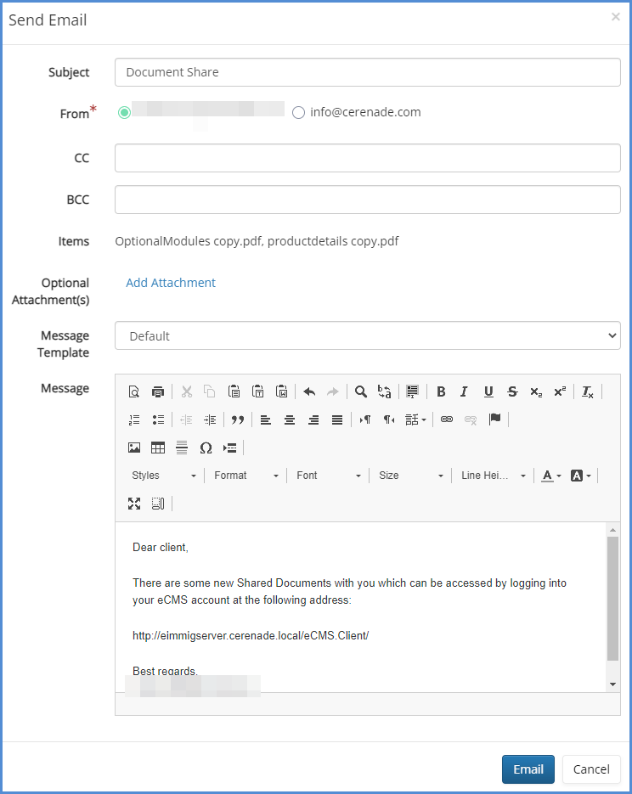
Task: Open the text color picker
Action: (551, 476)
